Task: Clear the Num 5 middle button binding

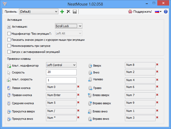Action: click(x=78, y=102)
